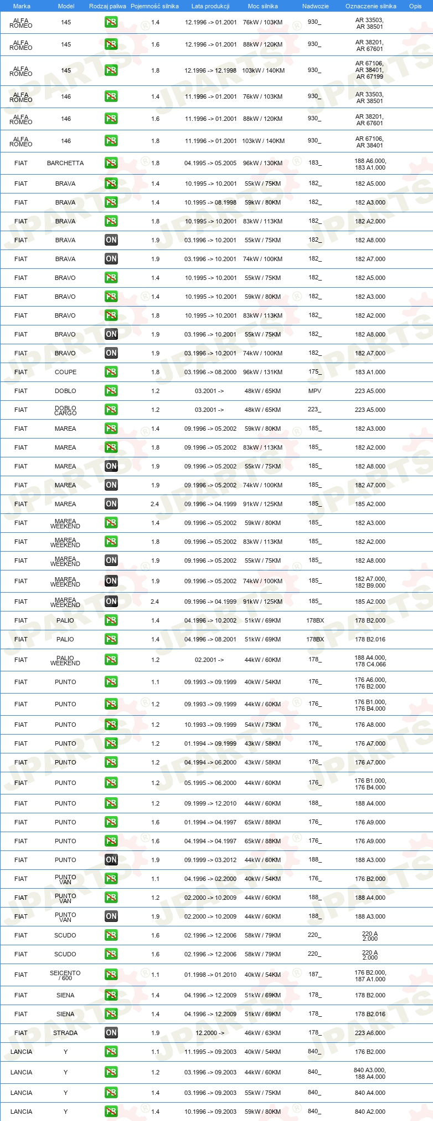The width and height of the screenshot is (433, 1121).
Task: Click petrol icon in Fiat Coupe row
Action: (x=111, y=372)
